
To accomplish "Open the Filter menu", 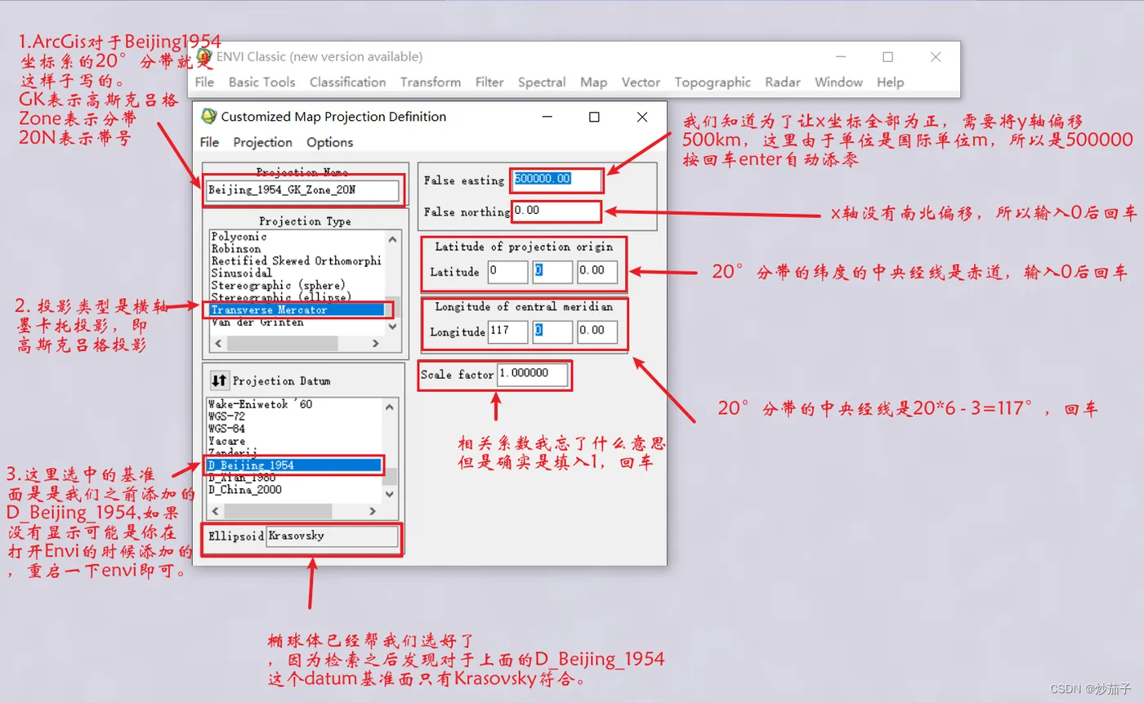I will click(489, 82).
